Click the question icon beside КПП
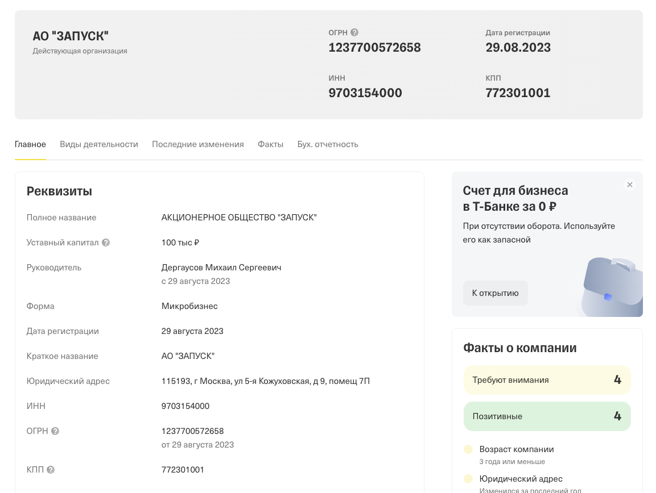Image resolution: width=656 pixels, height=493 pixels. (x=51, y=470)
